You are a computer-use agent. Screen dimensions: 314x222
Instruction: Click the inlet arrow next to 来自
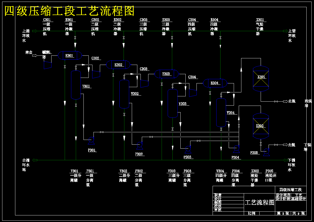[x=35, y=56]
